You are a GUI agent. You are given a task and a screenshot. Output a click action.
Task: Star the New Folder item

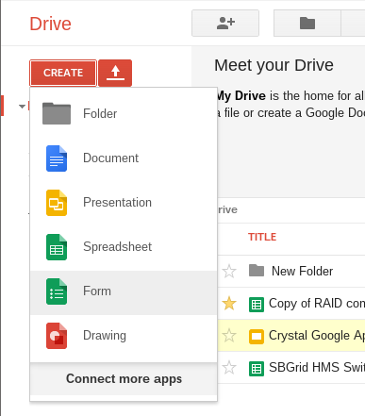coord(229,272)
